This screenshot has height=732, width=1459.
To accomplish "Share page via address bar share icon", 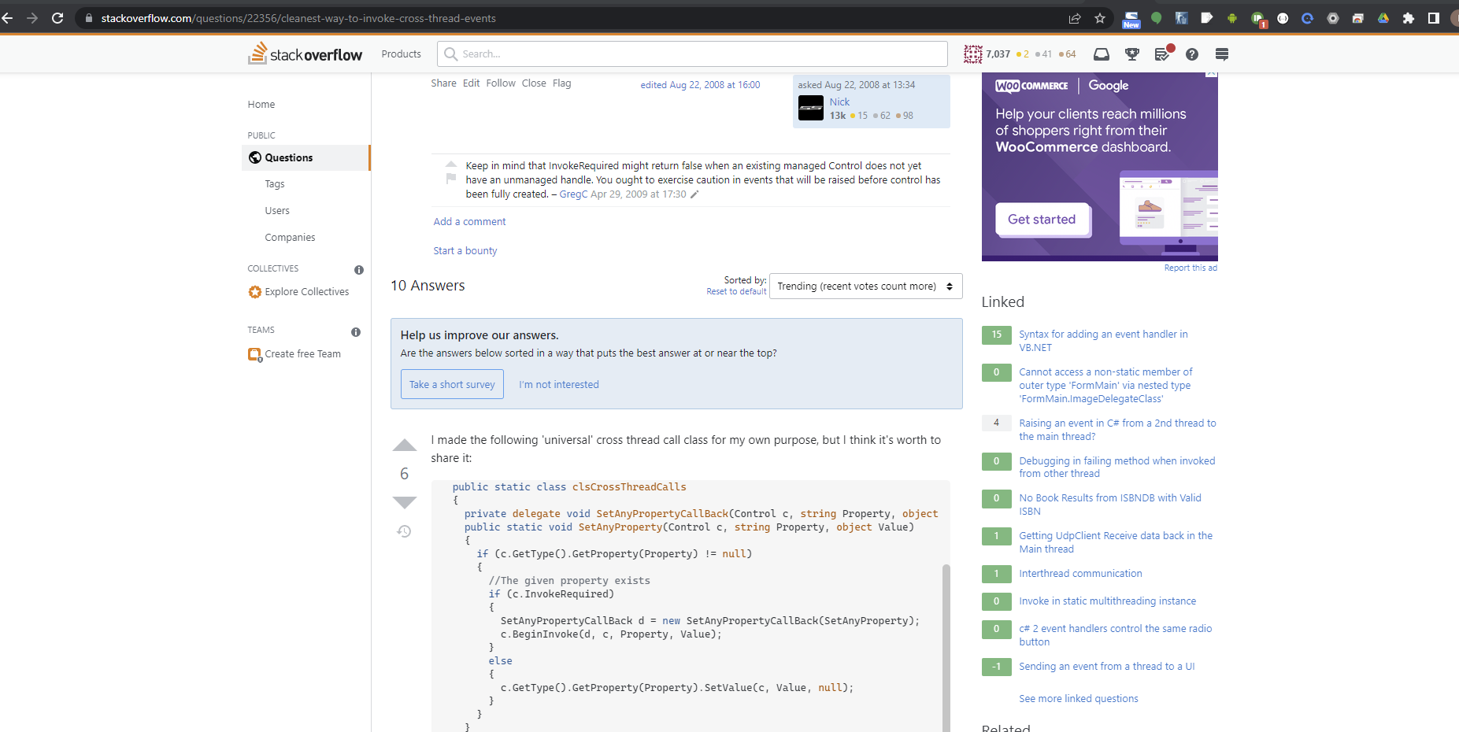I will coord(1075,18).
